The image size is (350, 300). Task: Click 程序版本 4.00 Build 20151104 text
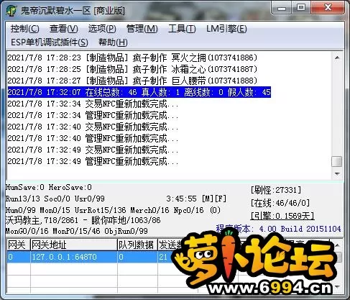click(278, 229)
